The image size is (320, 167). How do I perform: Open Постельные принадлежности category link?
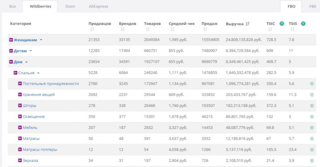click(x=51, y=84)
